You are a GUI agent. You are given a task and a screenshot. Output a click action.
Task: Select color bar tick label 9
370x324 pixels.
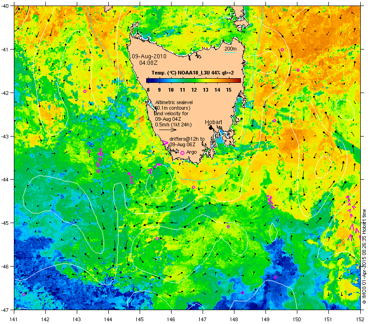159,90
